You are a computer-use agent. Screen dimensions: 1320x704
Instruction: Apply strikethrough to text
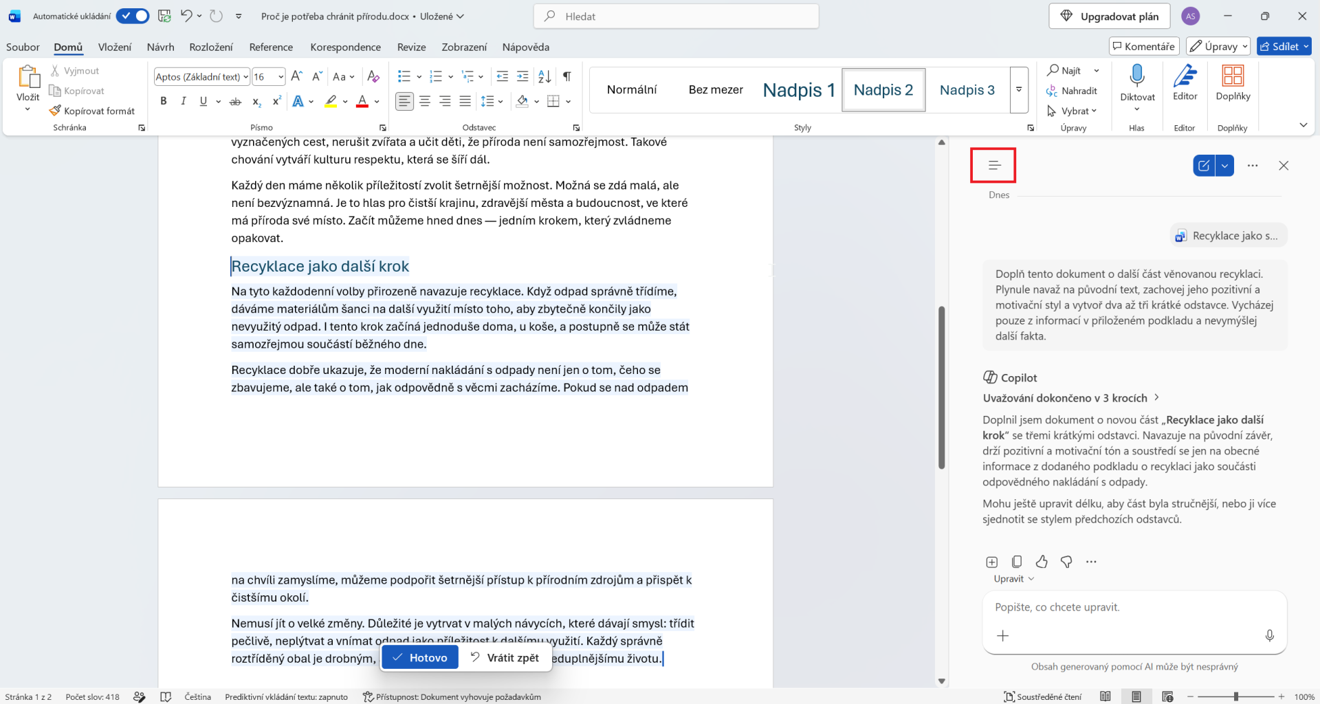click(235, 101)
